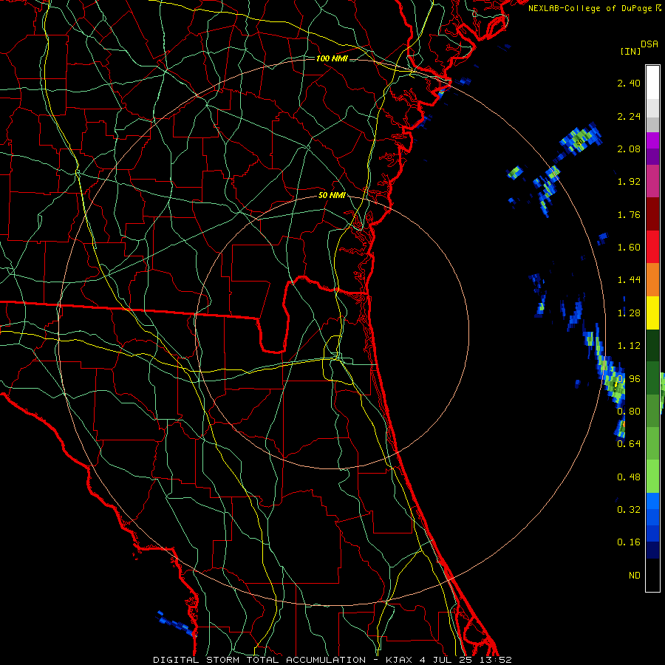
Task: Click the 100 NMI range ring label
Action: (332, 58)
